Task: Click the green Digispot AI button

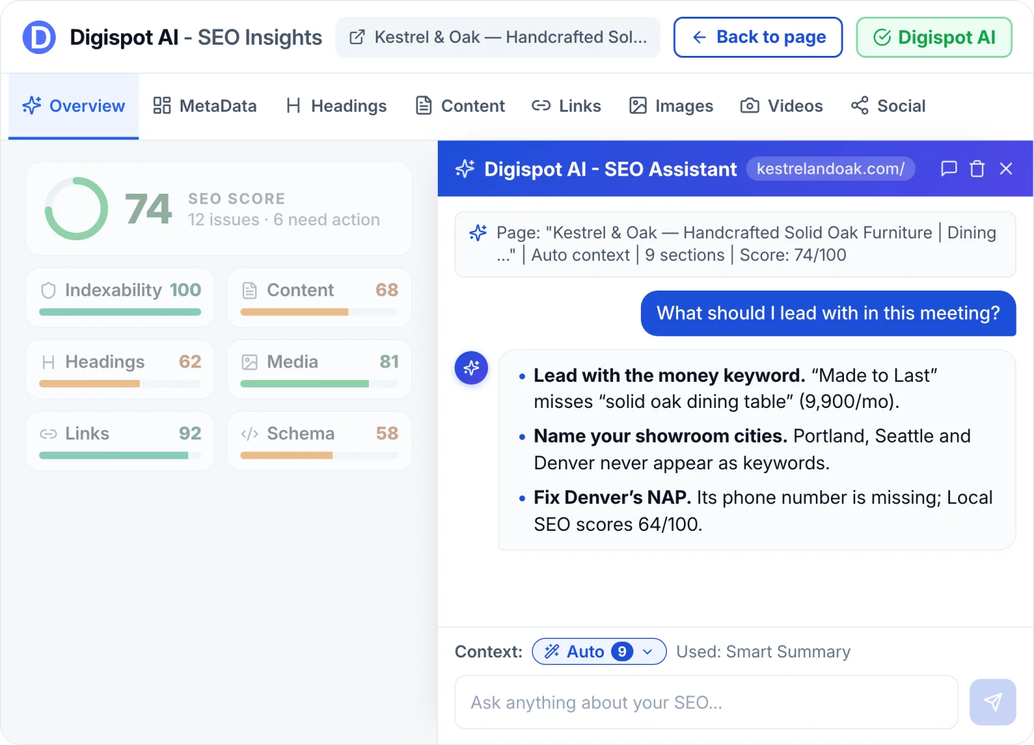Action: [934, 37]
